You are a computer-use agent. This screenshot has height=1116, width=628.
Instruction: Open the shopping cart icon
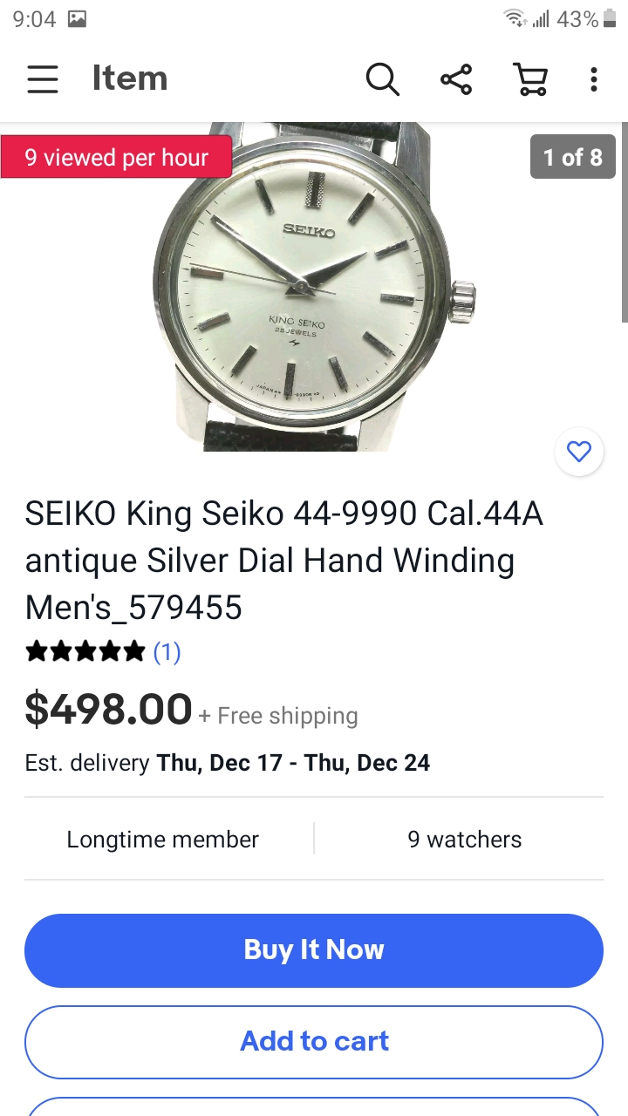pyautogui.click(x=530, y=79)
